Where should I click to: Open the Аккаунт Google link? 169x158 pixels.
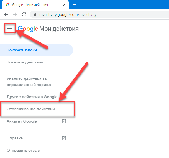click(22, 121)
